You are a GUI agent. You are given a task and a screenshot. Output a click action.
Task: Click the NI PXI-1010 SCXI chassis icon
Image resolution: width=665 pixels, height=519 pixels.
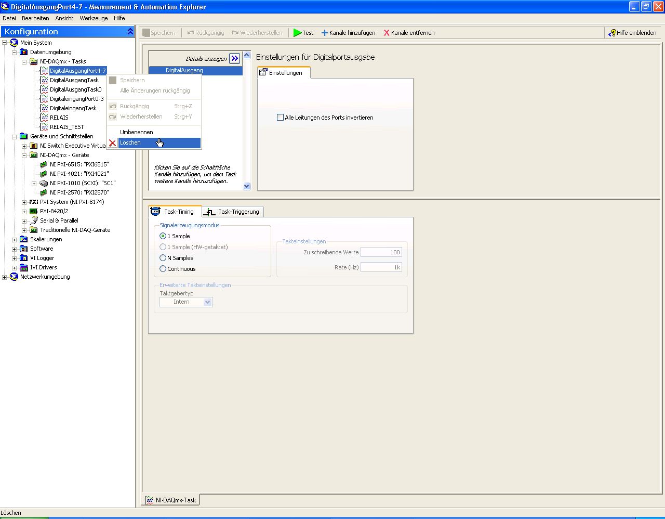click(x=44, y=183)
